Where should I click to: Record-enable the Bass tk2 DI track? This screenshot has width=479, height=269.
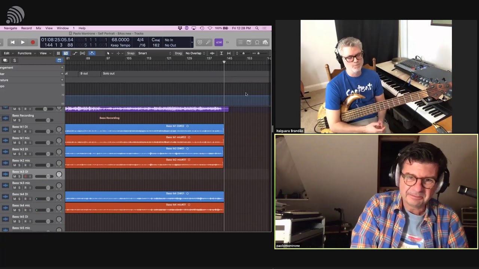tap(25, 154)
